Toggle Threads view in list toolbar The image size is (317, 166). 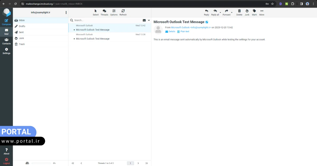coord(104,11)
